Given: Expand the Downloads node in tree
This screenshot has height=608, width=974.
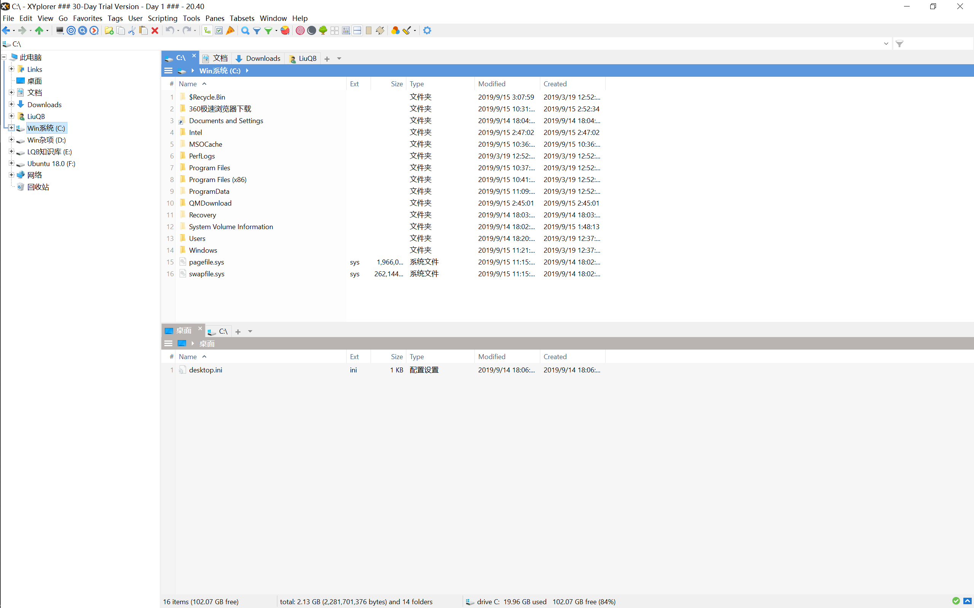Looking at the screenshot, I should 11,104.
